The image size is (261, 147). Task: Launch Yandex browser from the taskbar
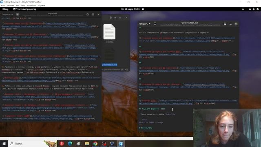click(x=62, y=143)
